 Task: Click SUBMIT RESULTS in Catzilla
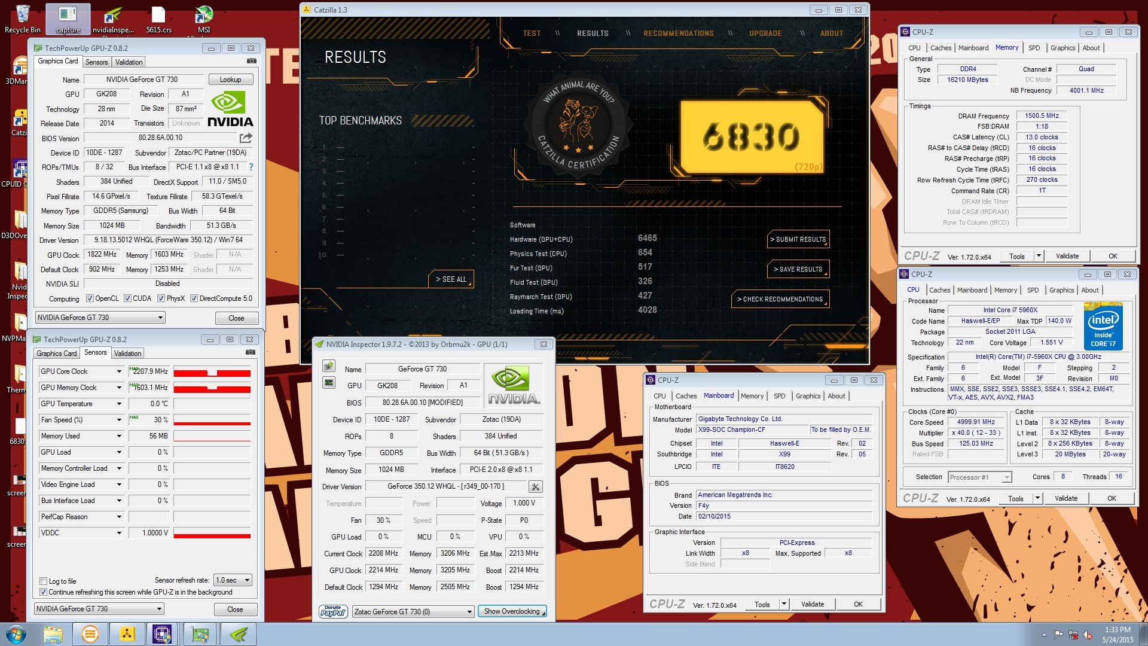[799, 239]
